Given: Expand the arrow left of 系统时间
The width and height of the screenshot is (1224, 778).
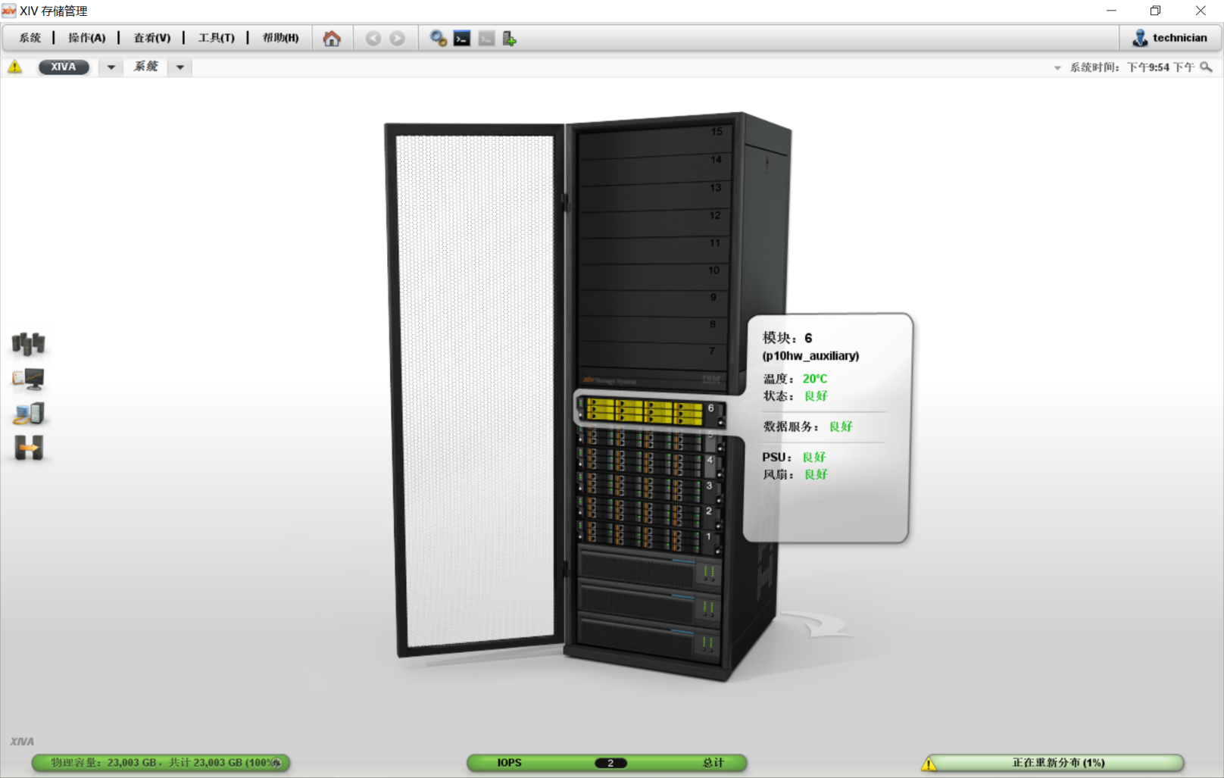Looking at the screenshot, I should 1057,68.
